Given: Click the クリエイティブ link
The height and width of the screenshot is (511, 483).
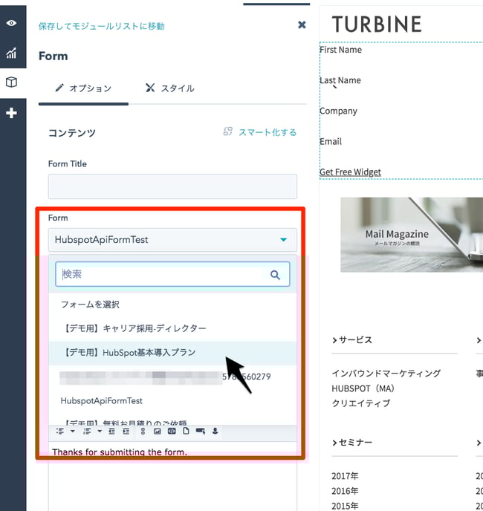Looking at the screenshot, I should tap(360, 403).
